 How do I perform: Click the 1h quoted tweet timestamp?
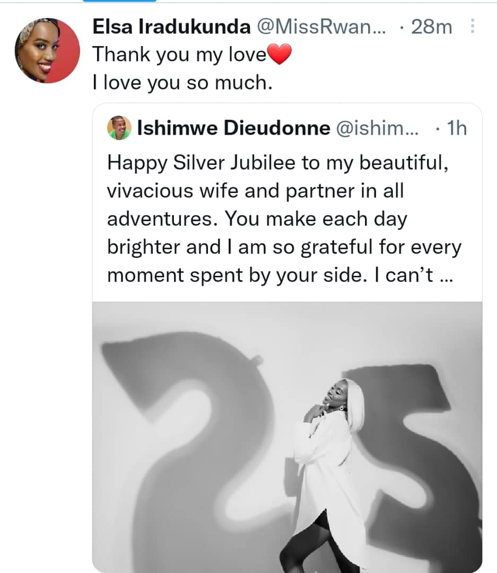[x=456, y=129]
